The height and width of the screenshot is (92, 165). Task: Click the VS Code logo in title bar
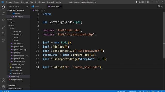2,2
